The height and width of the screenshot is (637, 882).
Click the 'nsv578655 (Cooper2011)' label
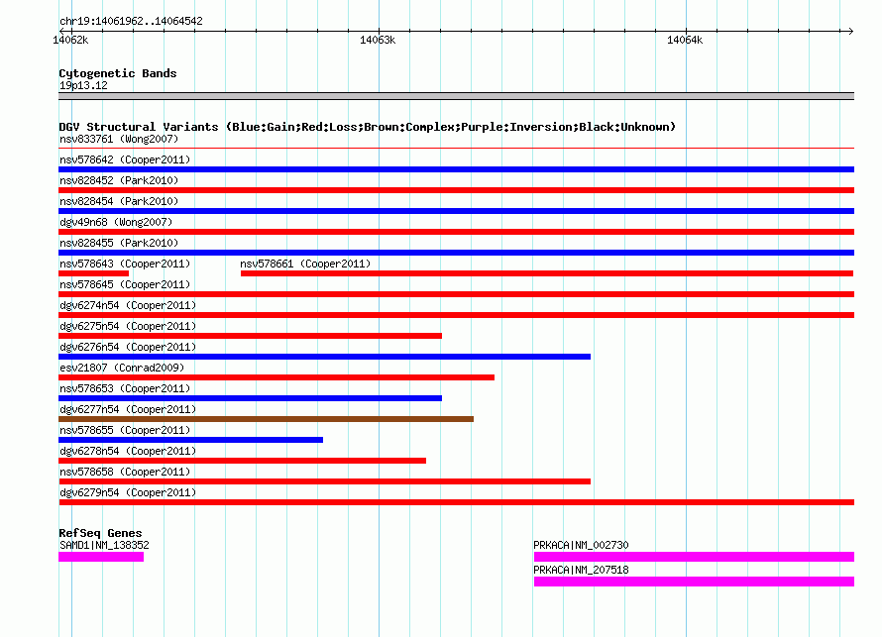point(125,430)
